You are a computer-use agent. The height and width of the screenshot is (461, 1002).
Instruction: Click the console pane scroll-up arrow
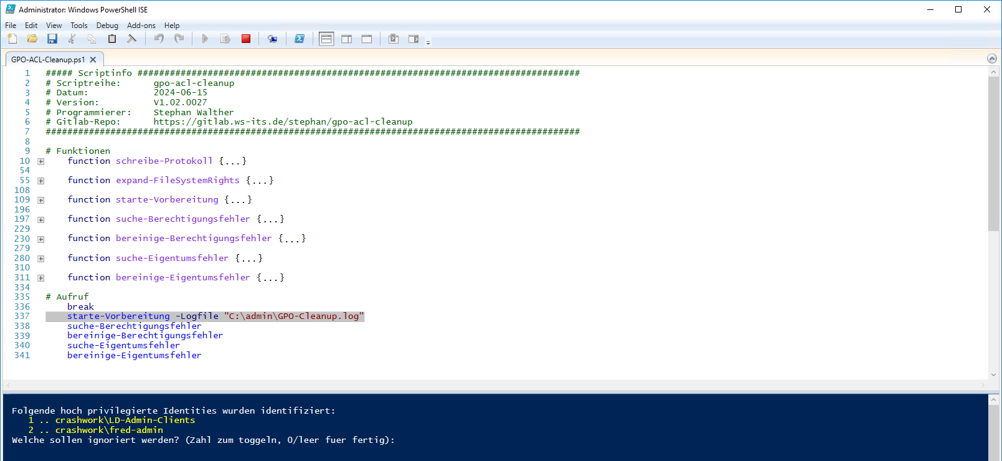(x=993, y=399)
